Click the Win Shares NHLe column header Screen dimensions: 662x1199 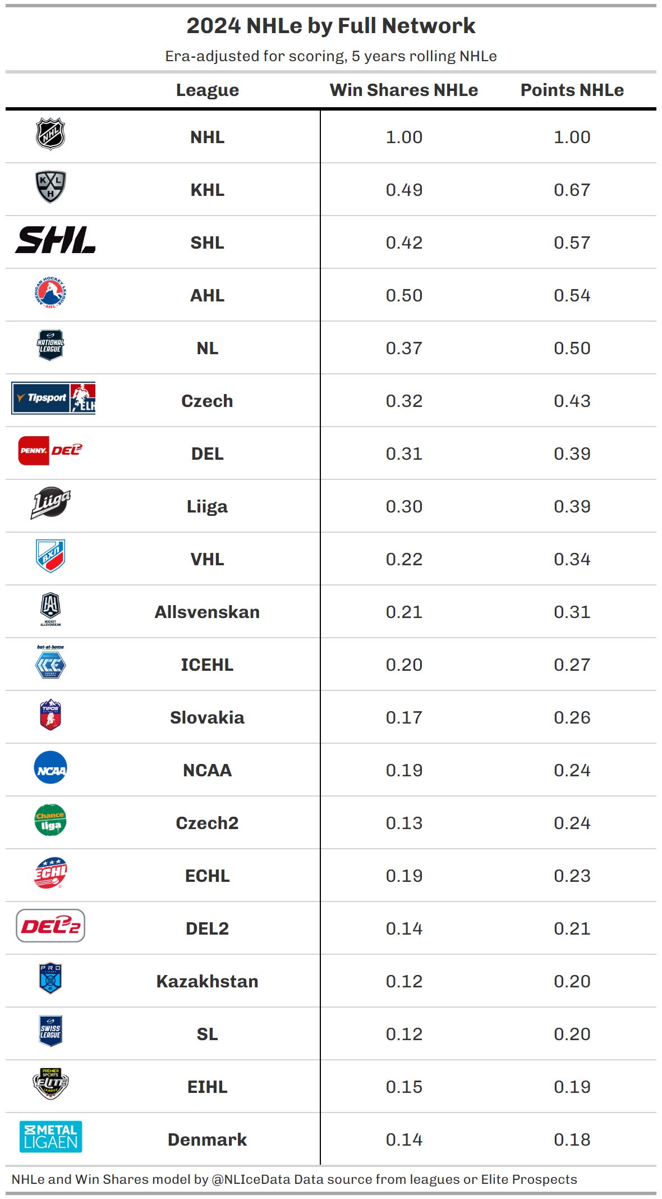404,90
